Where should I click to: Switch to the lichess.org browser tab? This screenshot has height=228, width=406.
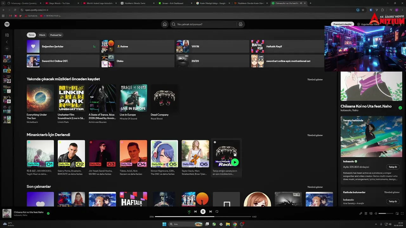pyautogui.click(x=23, y=3)
